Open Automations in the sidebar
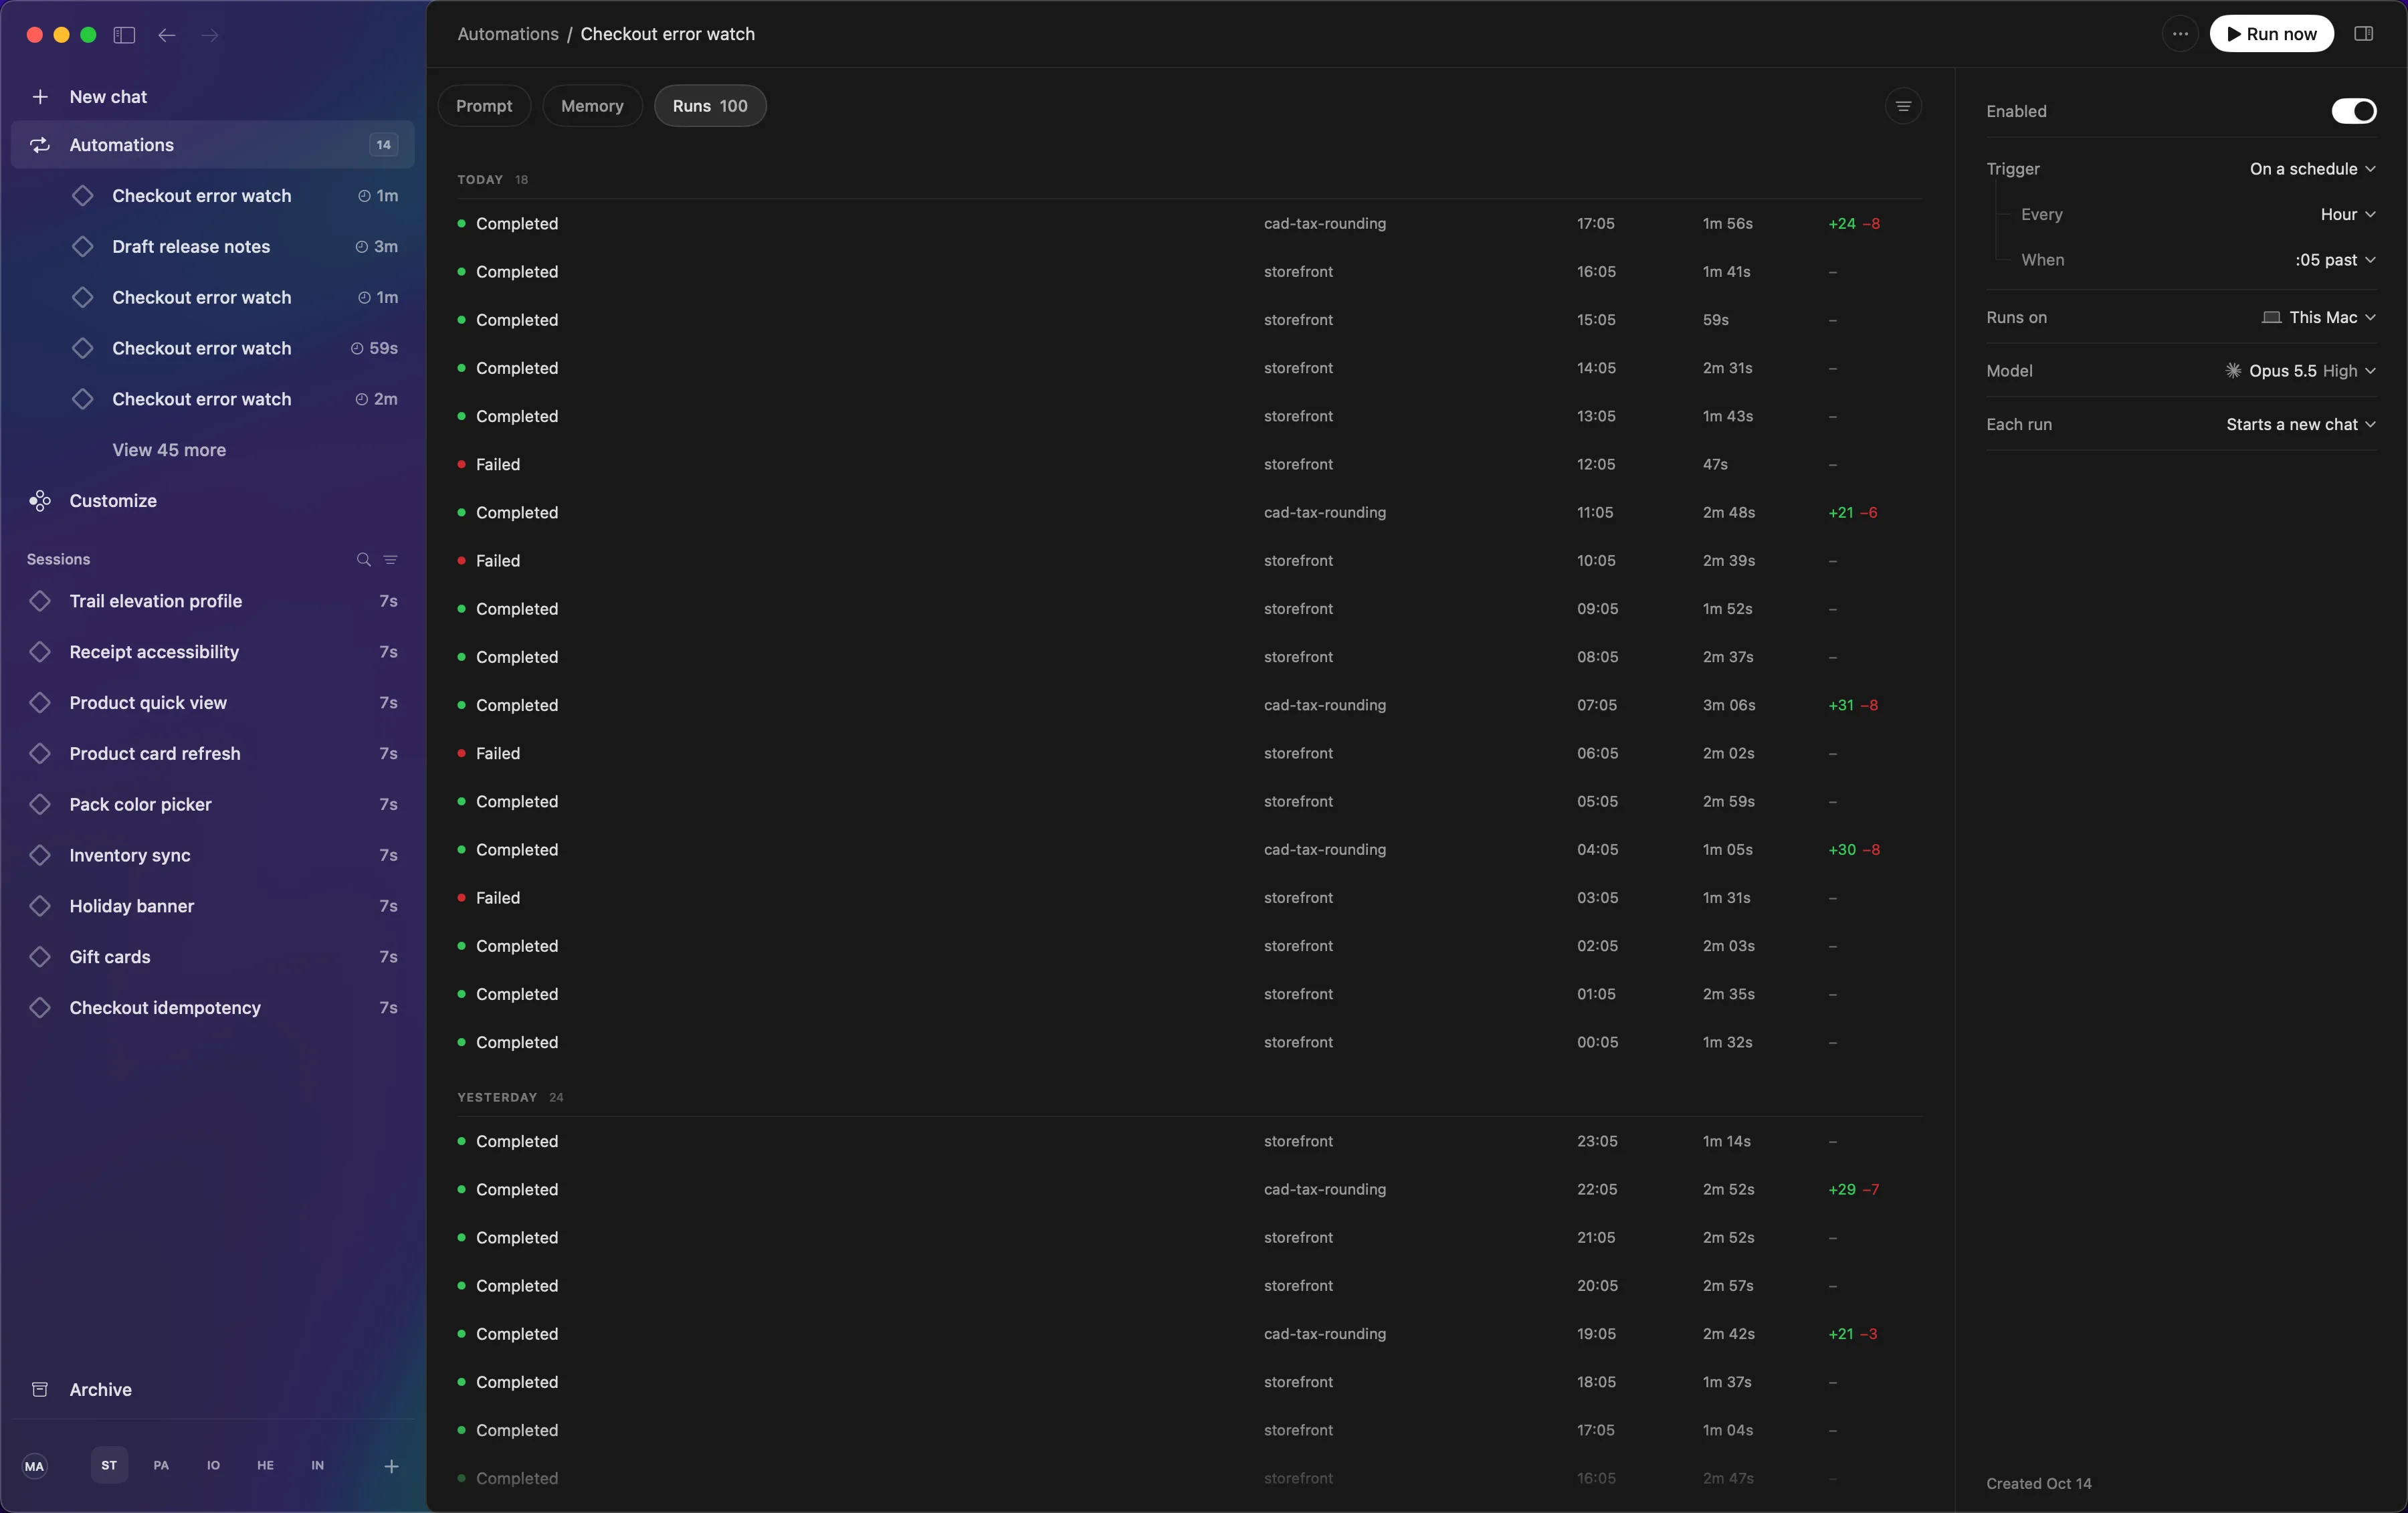 click(212, 145)
